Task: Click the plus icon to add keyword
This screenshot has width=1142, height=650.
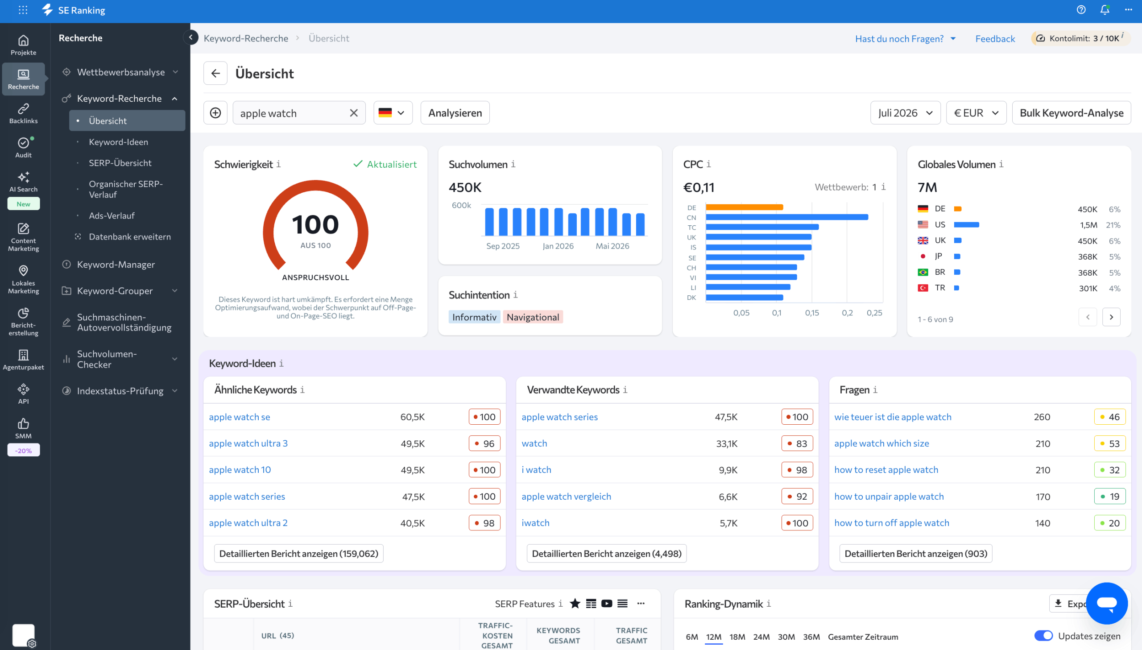Action: point(215,113)
